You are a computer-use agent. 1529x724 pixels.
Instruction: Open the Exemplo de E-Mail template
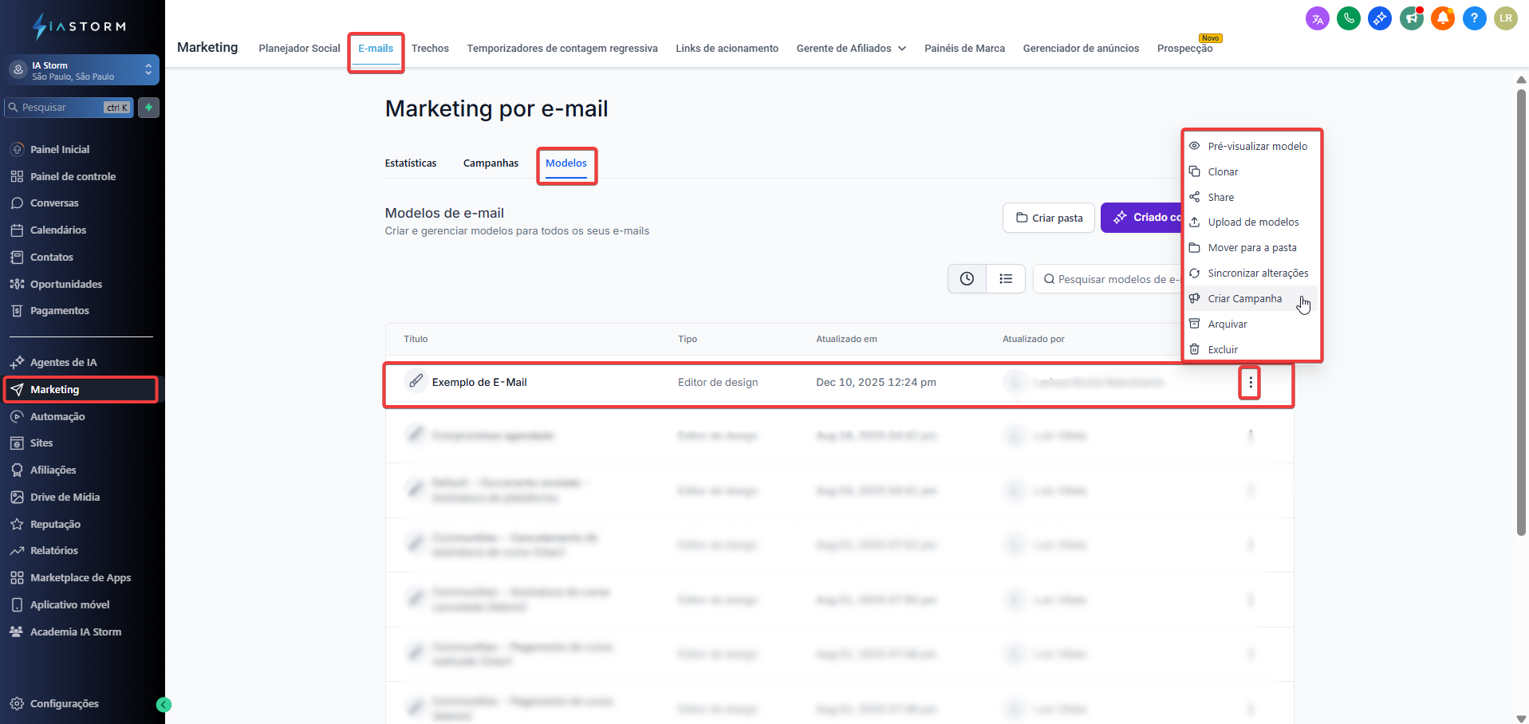pos(479,383)
